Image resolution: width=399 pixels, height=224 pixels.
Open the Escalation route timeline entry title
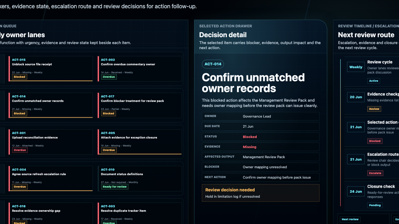click(383, 154)
